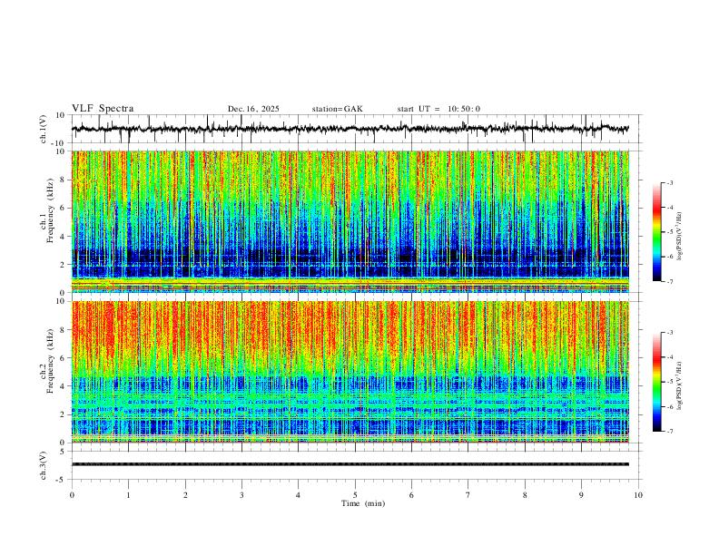This screenshot has height=555, width=719.
Task: Click the ch.1 spectrogram colorbar
Action: 657,232
